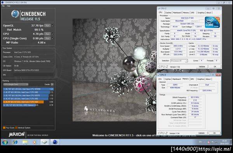
Task: Select highlighted ranking row Core i7 CPU 920
Action: click(28, 102)
